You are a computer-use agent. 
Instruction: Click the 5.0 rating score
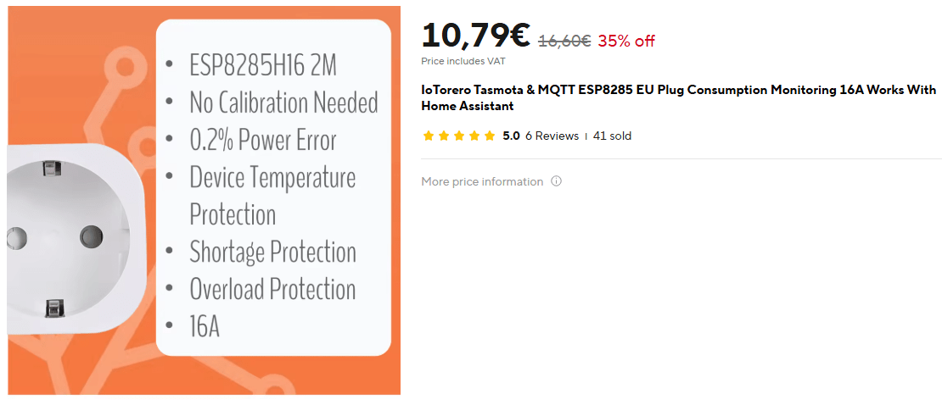[511, 136]
